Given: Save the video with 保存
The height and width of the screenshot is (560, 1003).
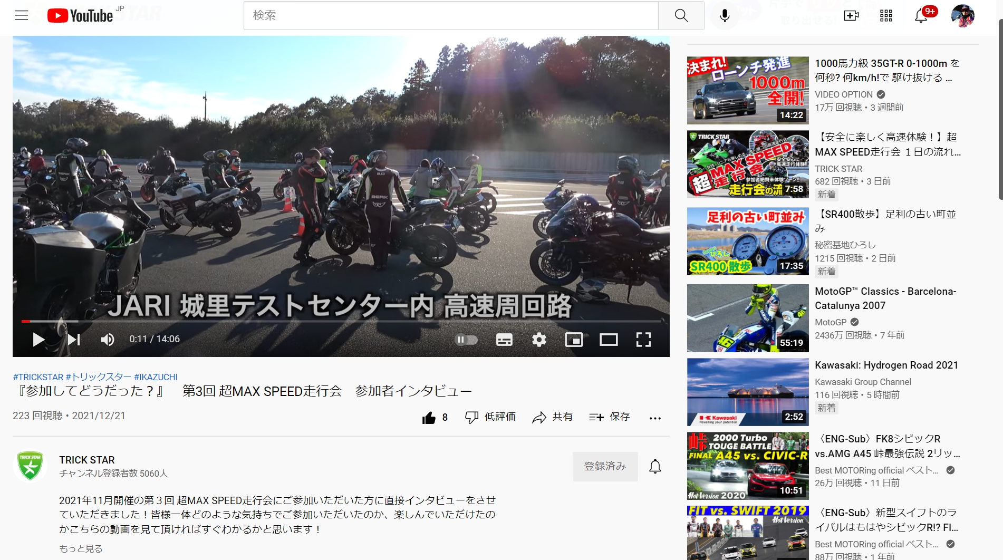Looking at the screenshot, I should pos(609,417).
